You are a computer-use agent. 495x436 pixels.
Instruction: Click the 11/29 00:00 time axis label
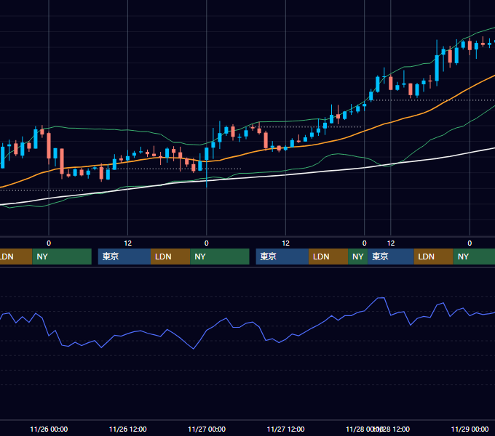[x=470, y=429]
